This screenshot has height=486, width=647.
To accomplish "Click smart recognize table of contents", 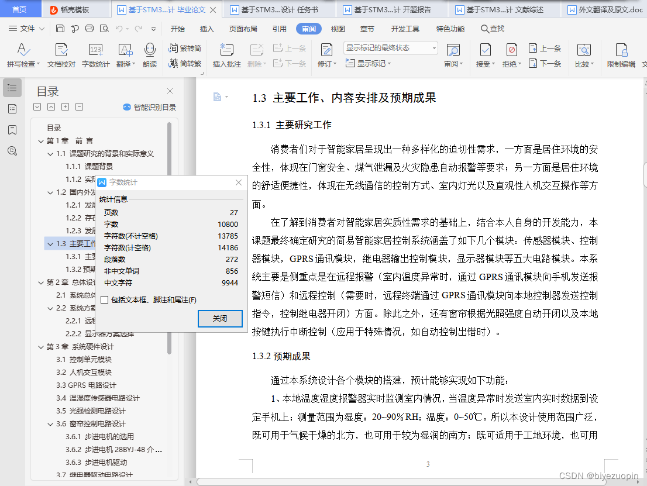I will 149,107.
